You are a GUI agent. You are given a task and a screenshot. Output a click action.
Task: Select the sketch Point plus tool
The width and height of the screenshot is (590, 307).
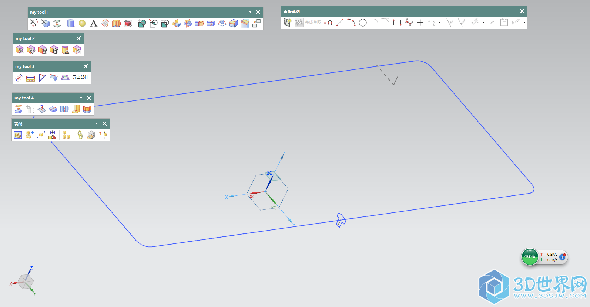coord(420,23)
